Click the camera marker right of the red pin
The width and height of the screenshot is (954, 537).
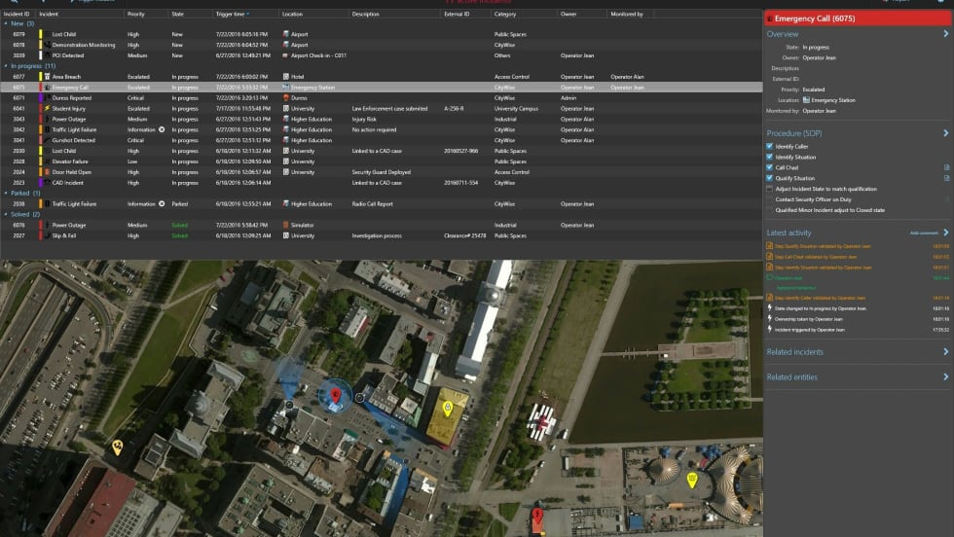(359, 397)
